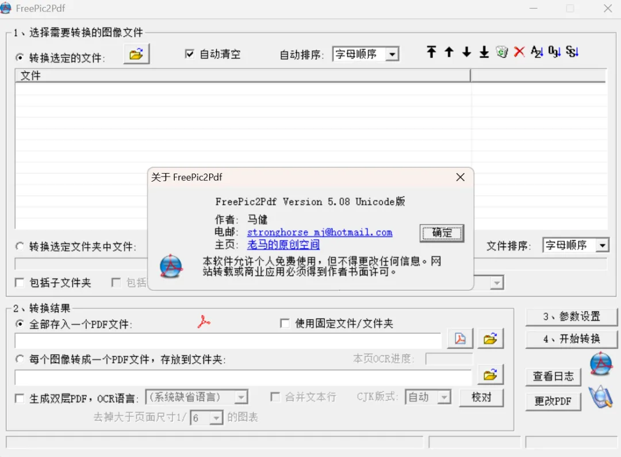
Task: Delete selected file with red X icon
Action: 519,52
